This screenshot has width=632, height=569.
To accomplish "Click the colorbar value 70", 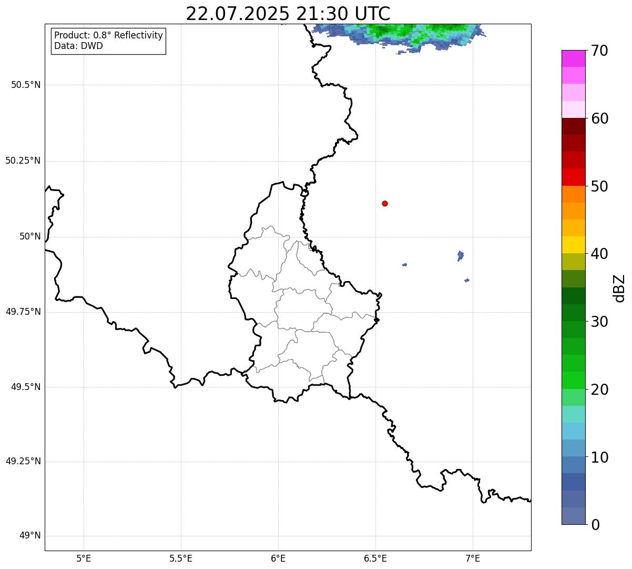I will tap(600, 51).
